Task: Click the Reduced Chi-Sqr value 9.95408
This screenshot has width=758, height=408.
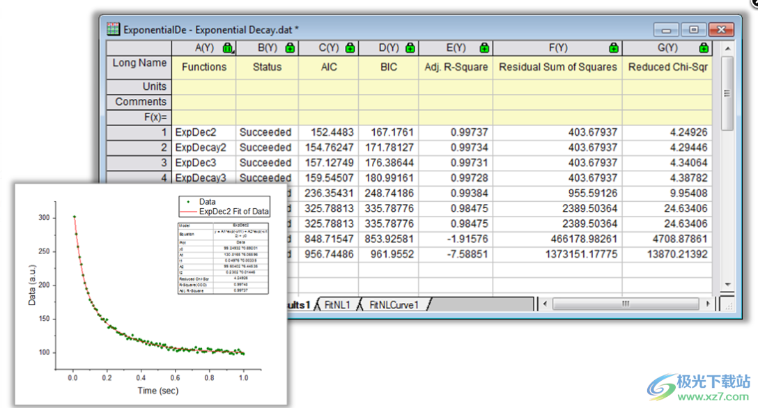Action: [x=667, y=193]
